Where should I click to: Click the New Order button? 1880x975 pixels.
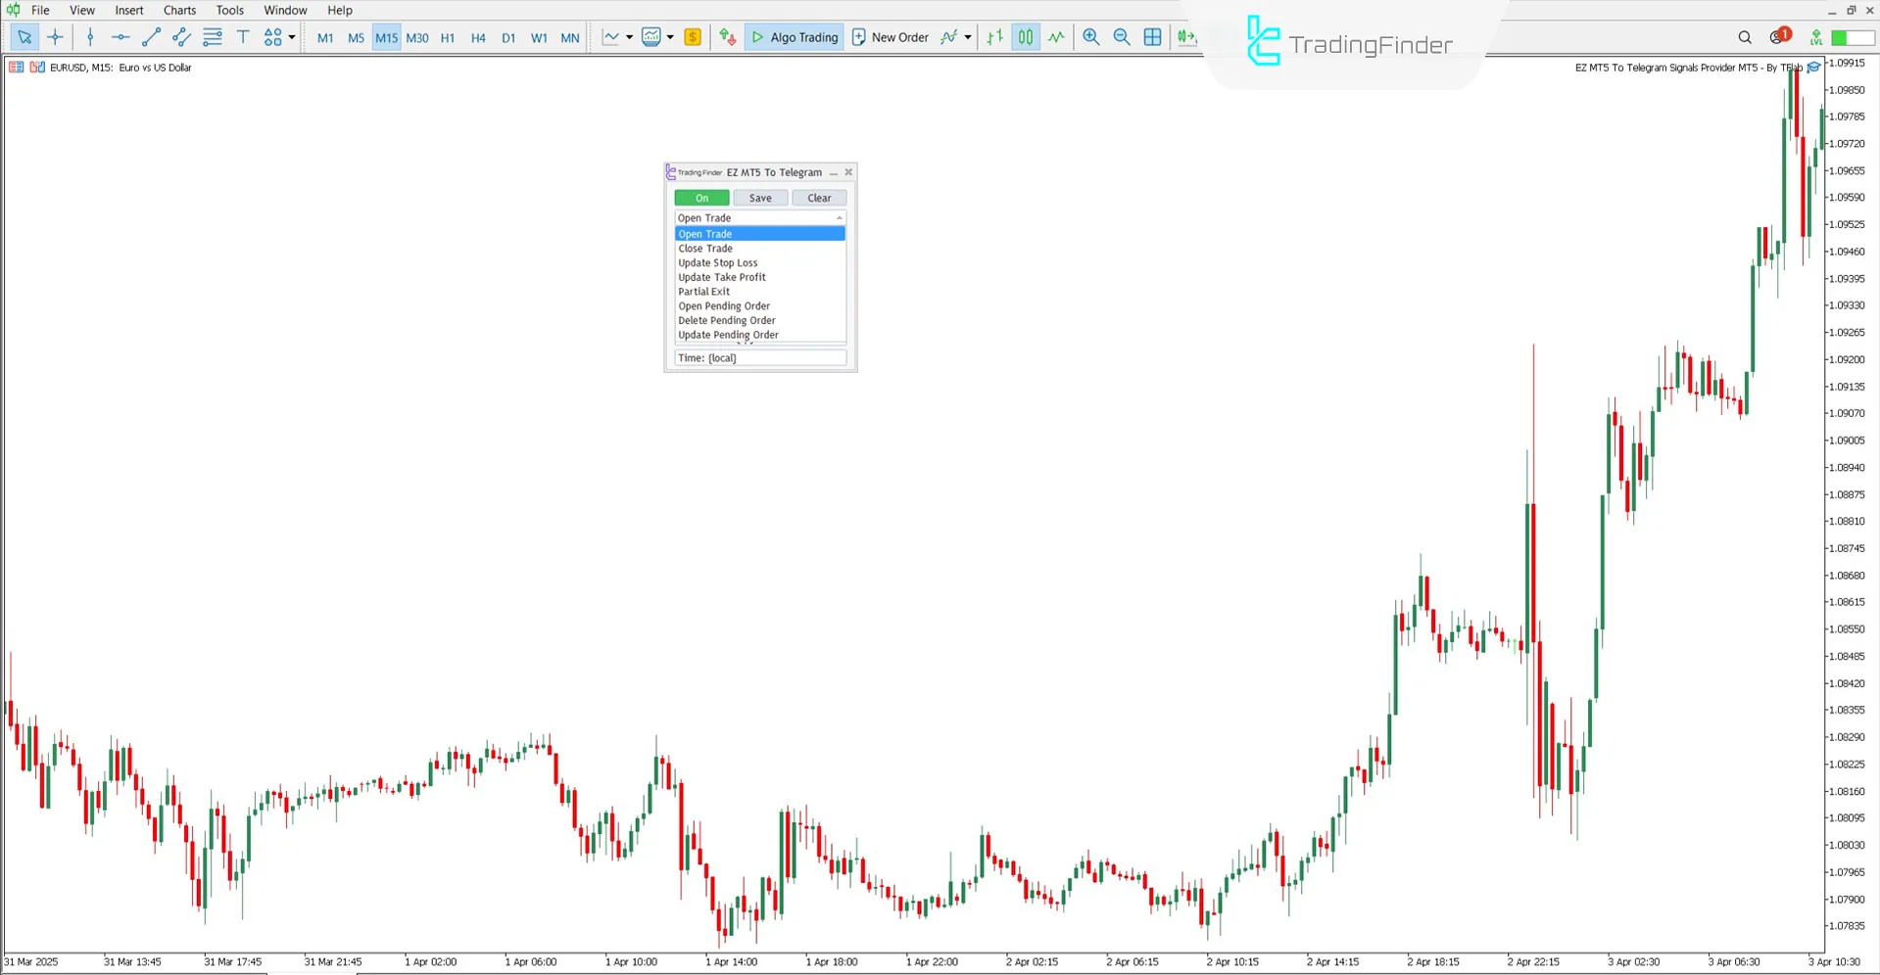click(890, 37)
